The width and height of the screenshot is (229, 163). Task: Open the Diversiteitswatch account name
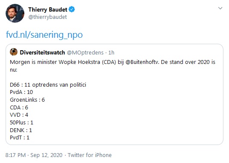click(x=42, y=52)
